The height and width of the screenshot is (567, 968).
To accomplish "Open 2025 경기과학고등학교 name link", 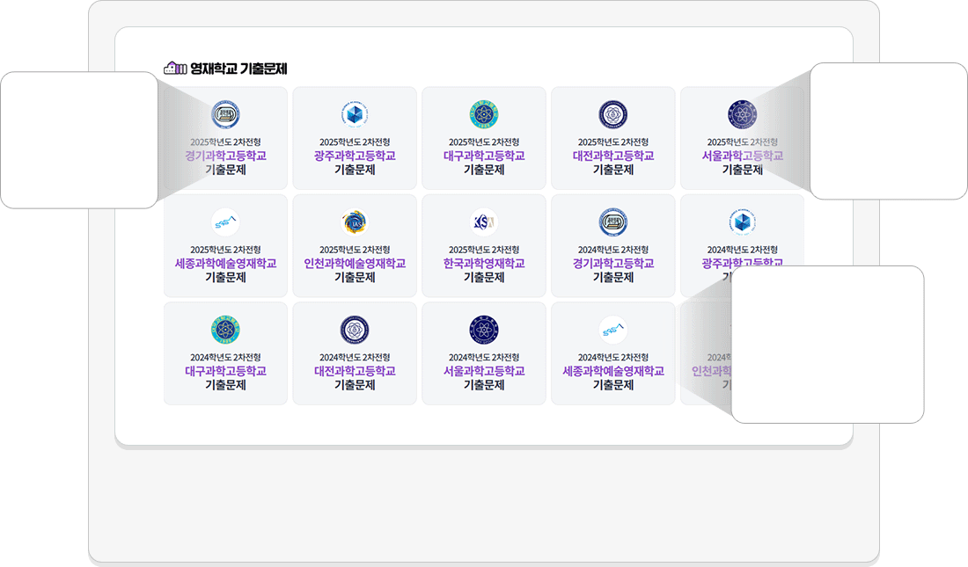I will 225,156.
